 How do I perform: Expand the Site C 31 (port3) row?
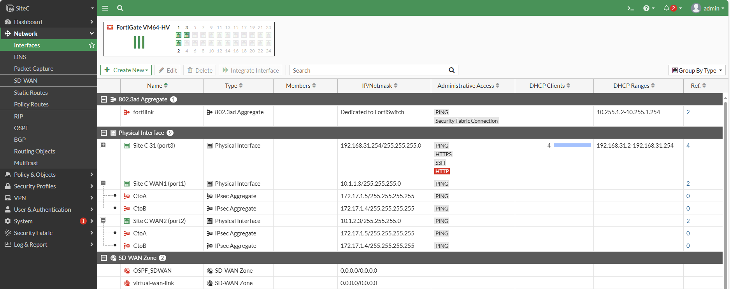103,145
